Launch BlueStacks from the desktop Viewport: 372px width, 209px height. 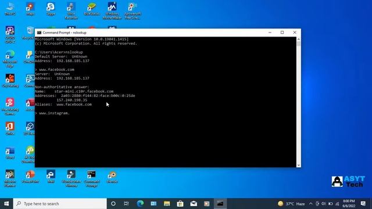92,9
